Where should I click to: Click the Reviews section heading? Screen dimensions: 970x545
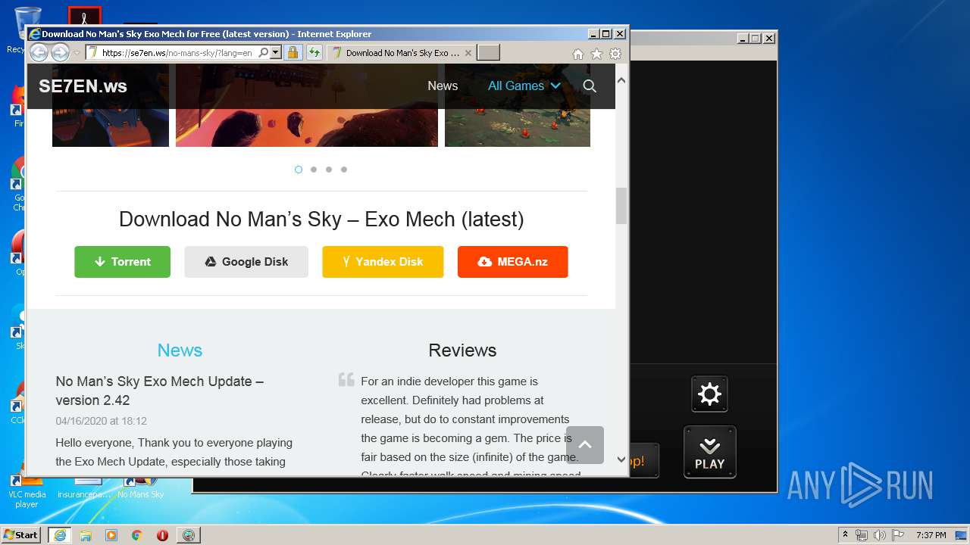tap(462, 350)
